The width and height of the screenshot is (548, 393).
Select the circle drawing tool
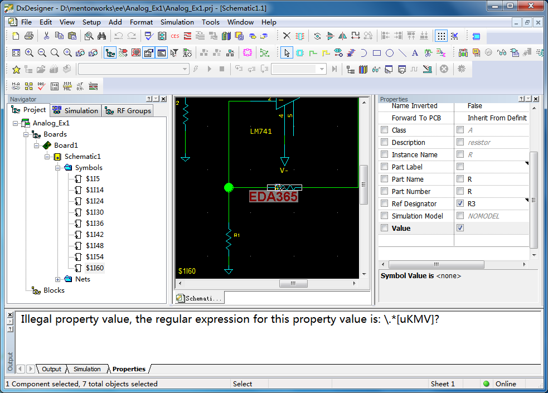[x=390, y=53]
